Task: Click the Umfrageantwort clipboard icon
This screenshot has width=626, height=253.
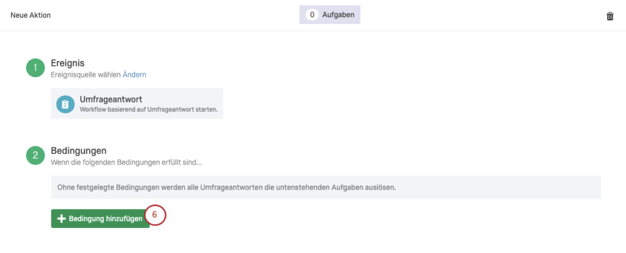Action: coord(65,104)
